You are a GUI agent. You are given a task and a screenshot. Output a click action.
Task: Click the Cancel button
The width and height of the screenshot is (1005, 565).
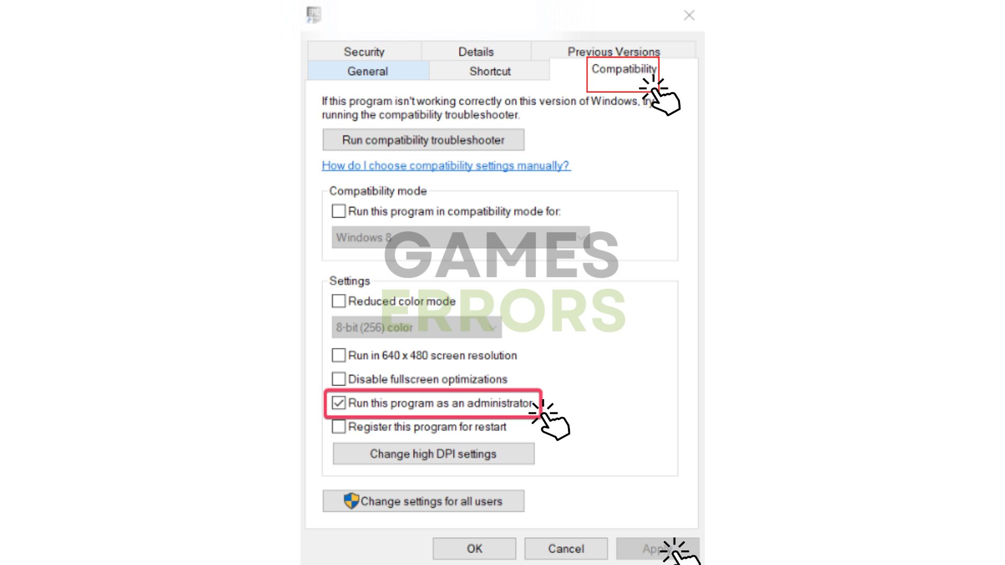pyautogui.click(x=566, y=548)
